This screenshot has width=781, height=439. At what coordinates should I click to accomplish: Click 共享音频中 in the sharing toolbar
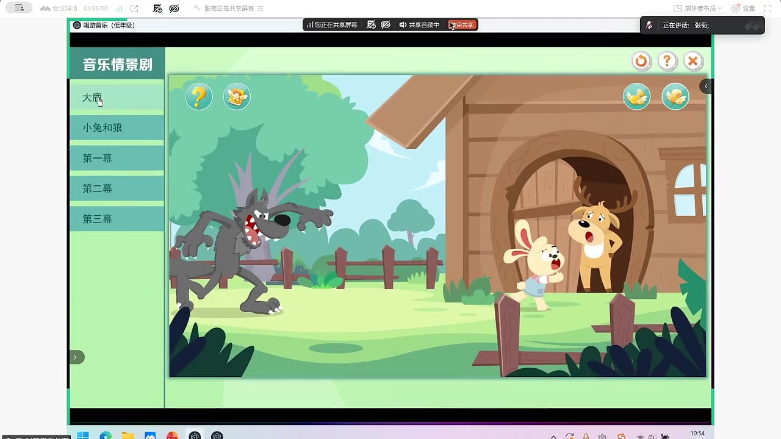(x=419, y=25)
